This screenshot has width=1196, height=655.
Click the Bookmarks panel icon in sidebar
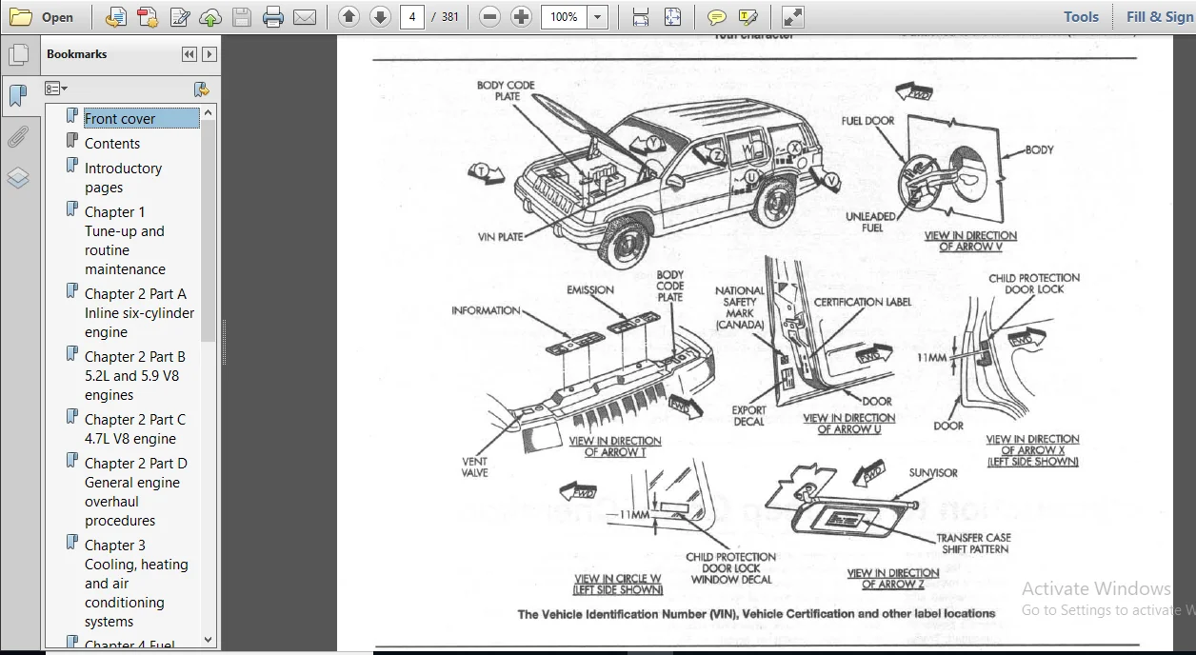18,95
